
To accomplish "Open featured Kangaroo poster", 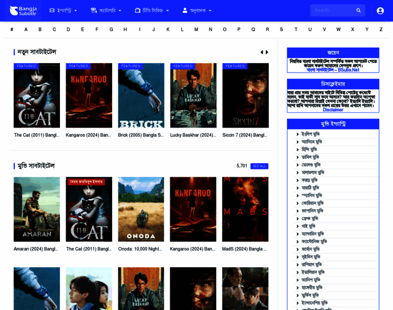I will coord(89,96).
